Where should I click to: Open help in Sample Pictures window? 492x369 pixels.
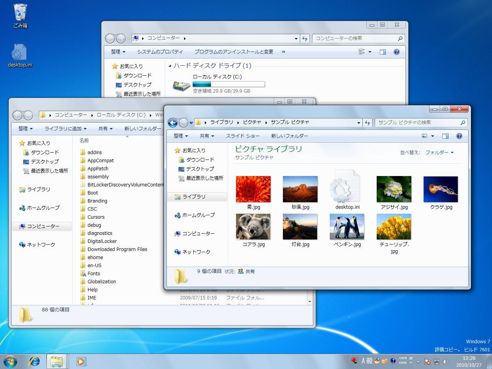click(459, 136)
